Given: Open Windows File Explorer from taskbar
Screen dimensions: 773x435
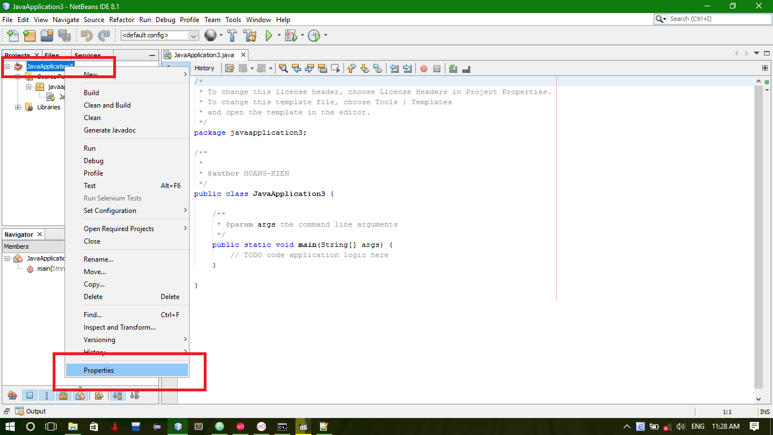Looking at the screenshot, I should (x=72, y=427).
